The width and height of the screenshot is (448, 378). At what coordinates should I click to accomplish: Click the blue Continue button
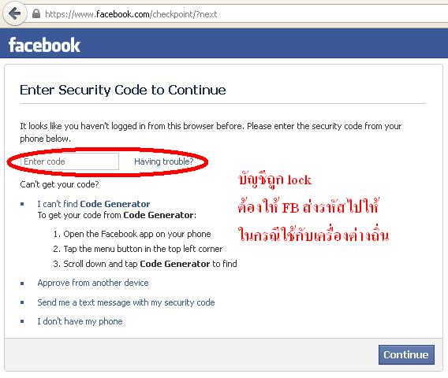coord(406,354)
